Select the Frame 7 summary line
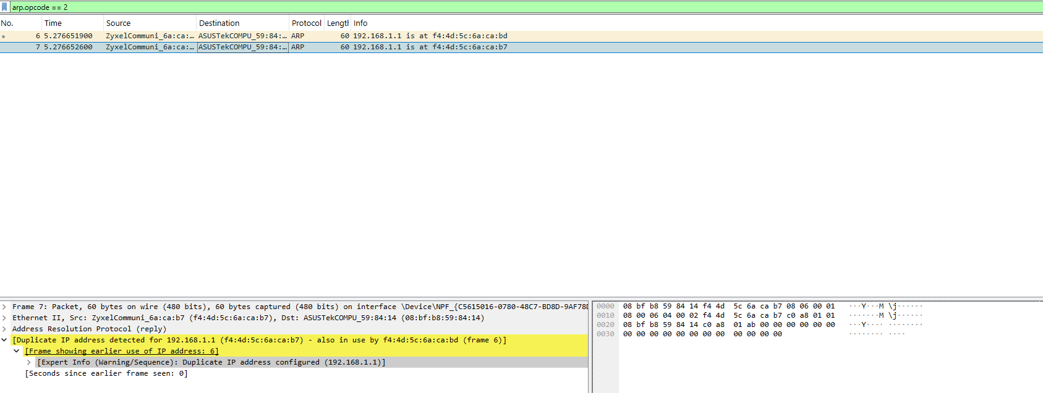Viewport: 1043px width, 393px height. 300,307
